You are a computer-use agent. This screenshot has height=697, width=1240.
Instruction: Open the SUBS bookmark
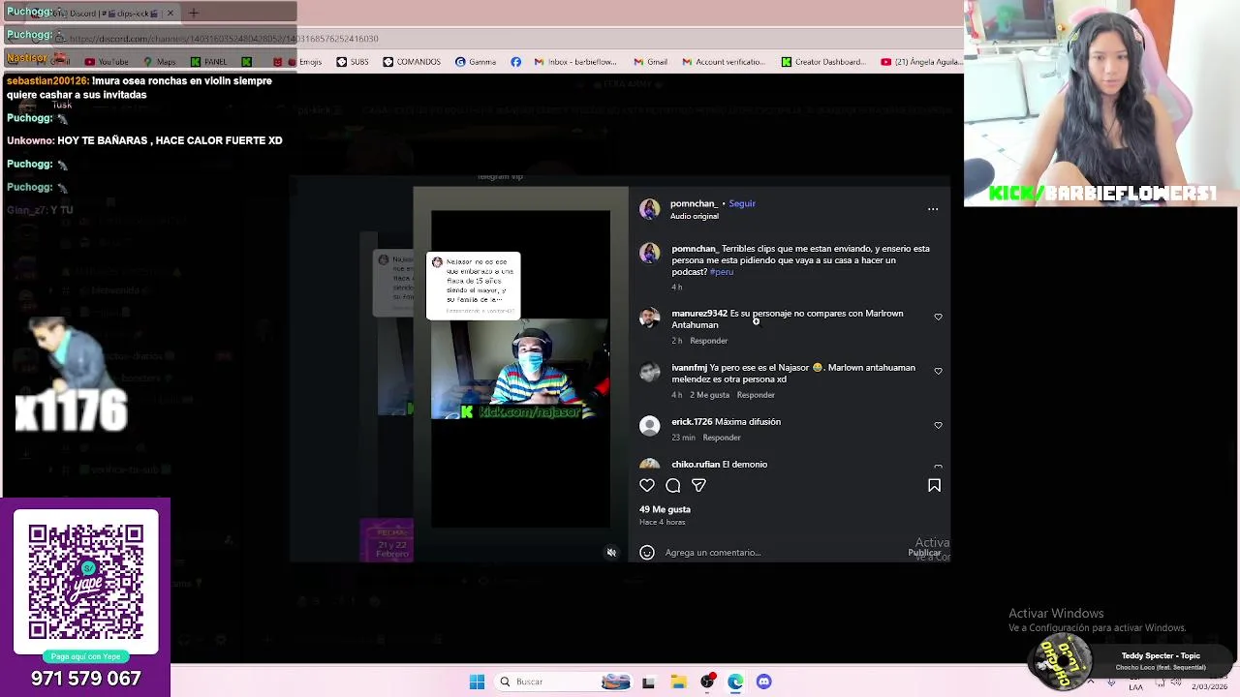point(352,62)
